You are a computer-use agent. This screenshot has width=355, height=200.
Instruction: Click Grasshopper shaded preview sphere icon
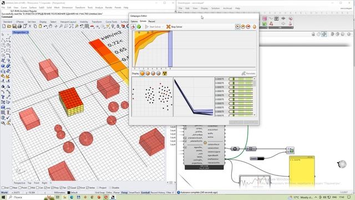324,34
